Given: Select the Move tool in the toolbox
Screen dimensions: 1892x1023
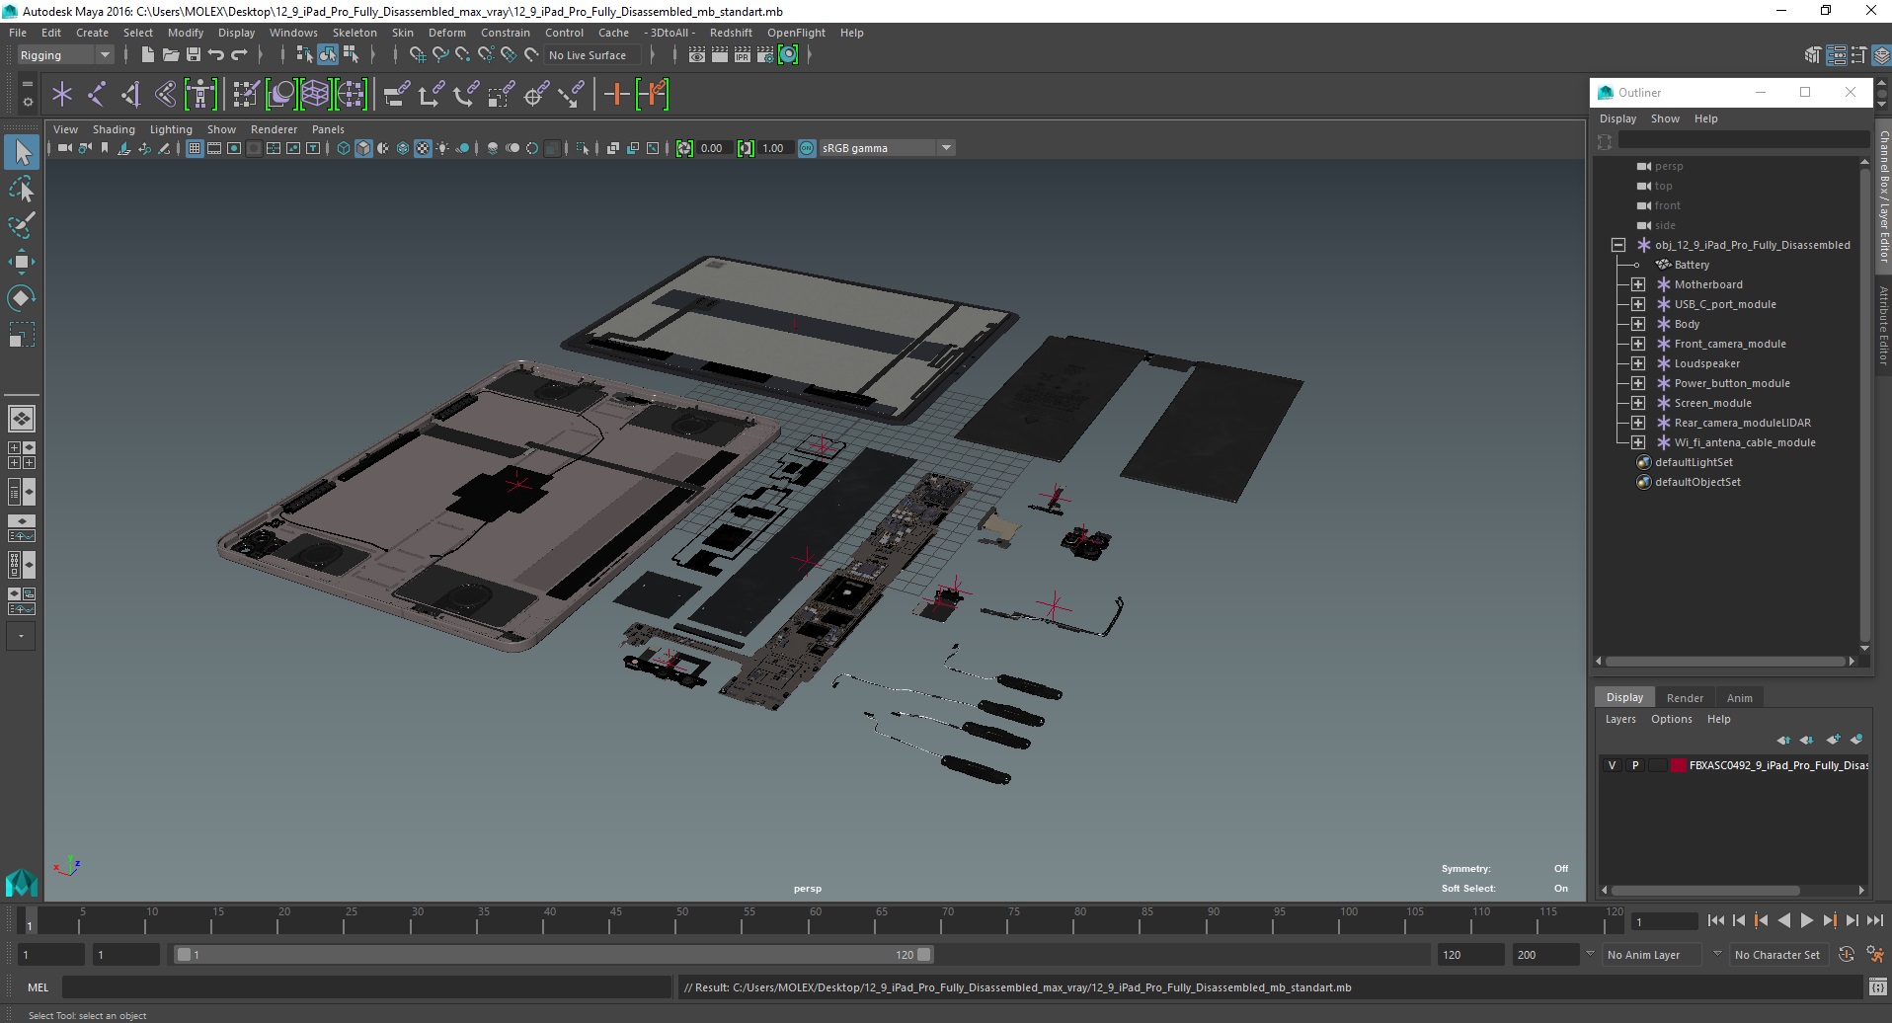Looking at the screenshot, I should click(21, 261).
